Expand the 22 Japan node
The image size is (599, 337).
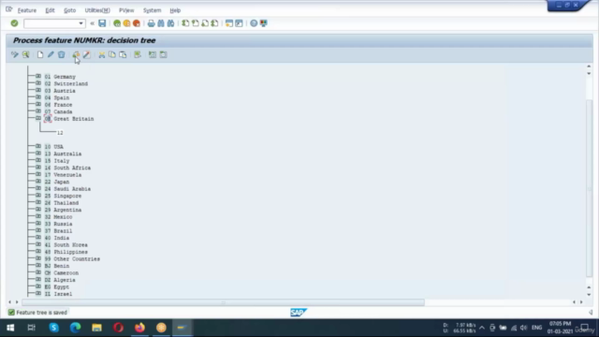38,182
